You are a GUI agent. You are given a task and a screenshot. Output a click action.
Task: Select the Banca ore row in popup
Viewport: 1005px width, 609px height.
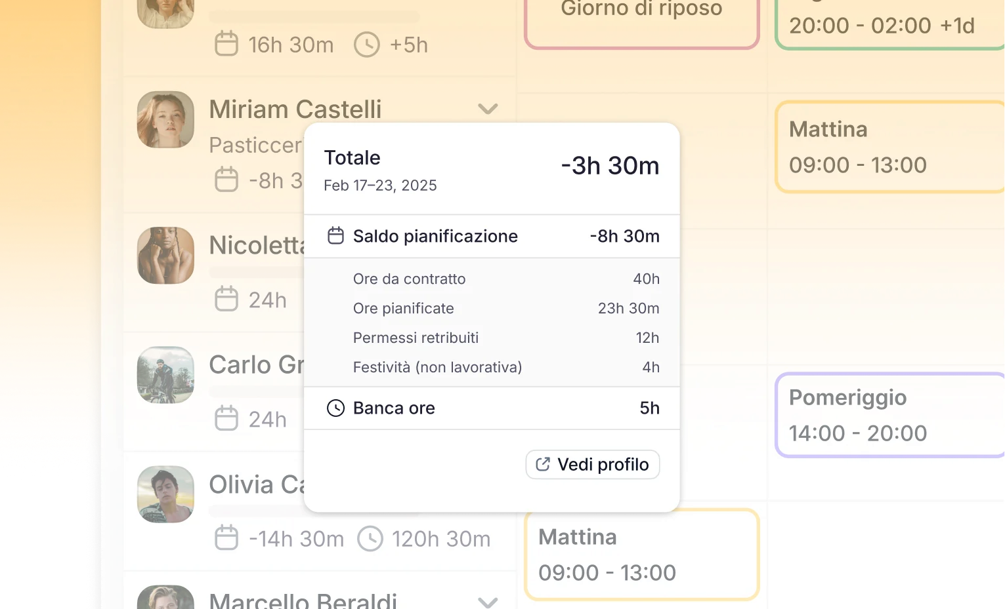pos(492,408)
